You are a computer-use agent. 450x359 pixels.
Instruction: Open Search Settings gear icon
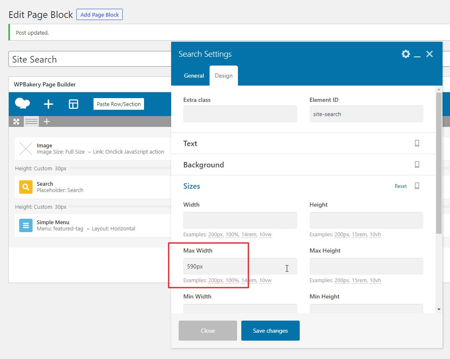[x=406, y=54]
